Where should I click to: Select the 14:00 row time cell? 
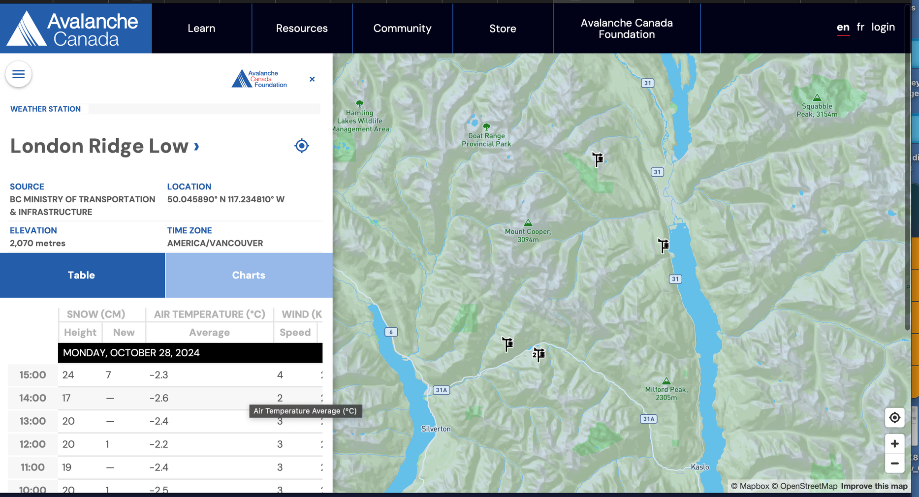click(x=33, y=398)
